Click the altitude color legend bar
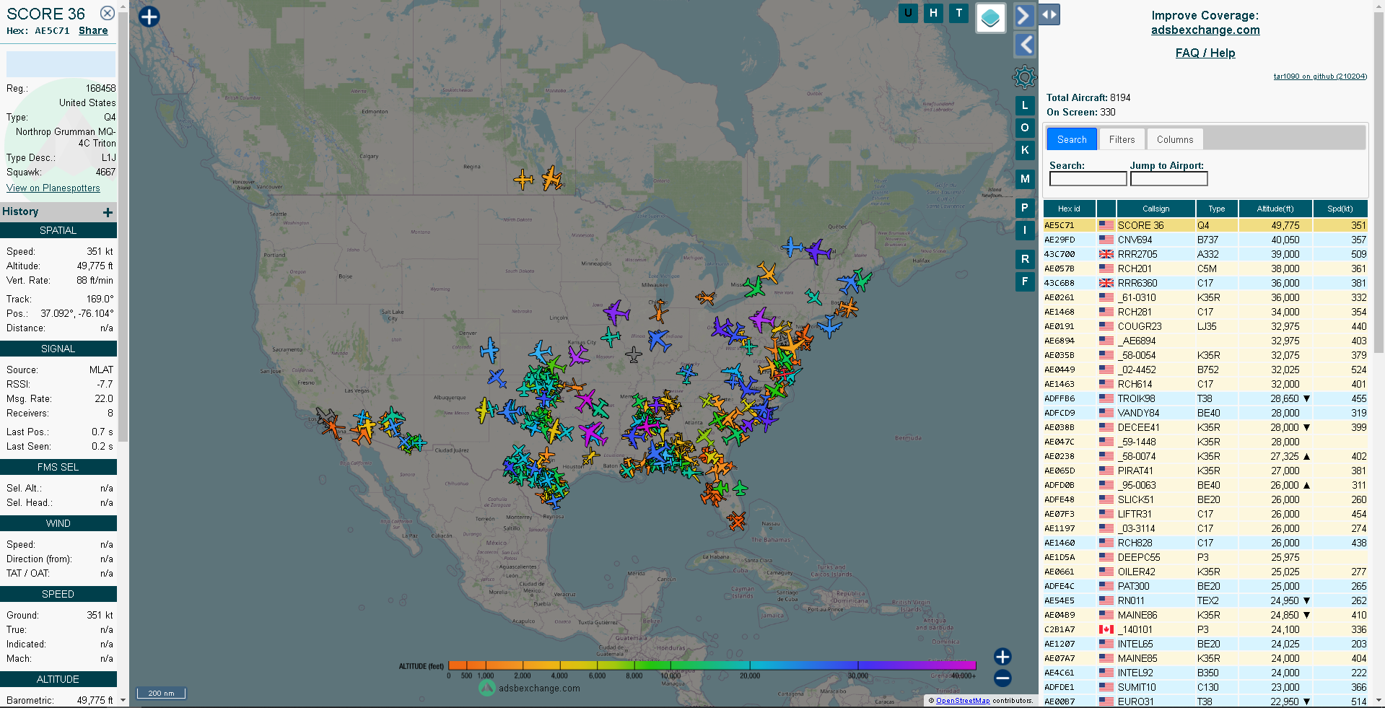 [x=712, y=665]
